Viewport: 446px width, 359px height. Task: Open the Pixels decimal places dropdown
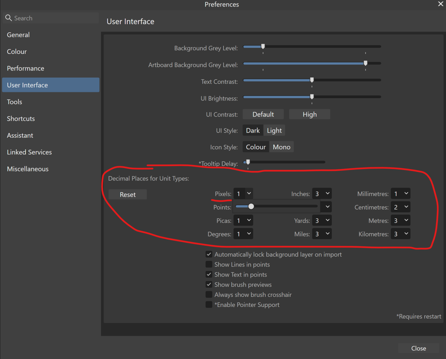point(243,193)
